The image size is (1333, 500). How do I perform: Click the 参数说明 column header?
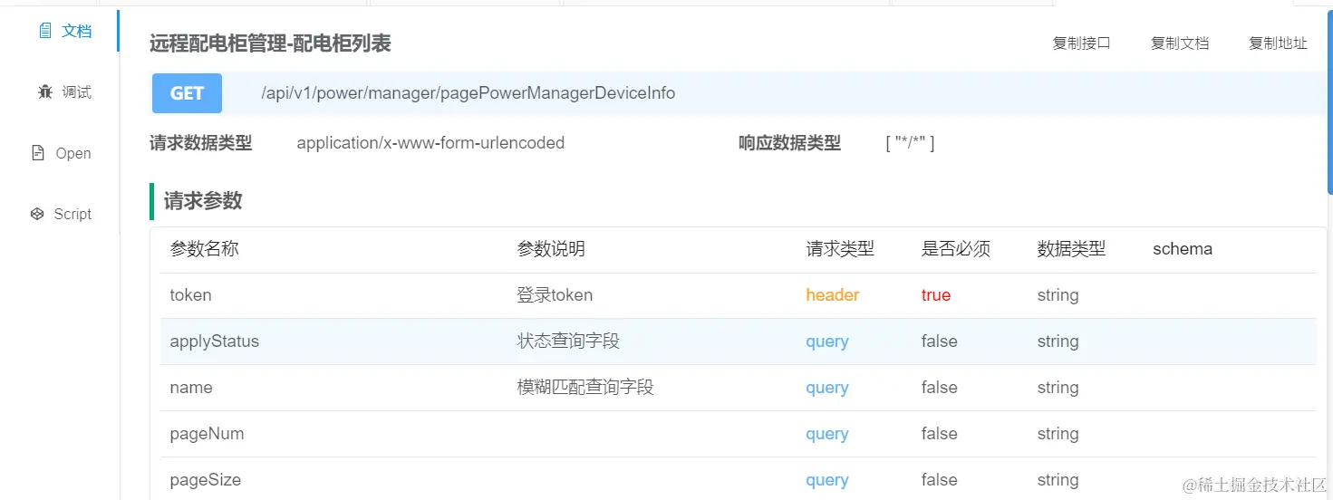(551, 249)
